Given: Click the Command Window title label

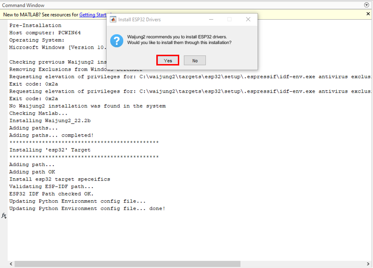Looking at the screenshot, I should click(x=23, y=5).
